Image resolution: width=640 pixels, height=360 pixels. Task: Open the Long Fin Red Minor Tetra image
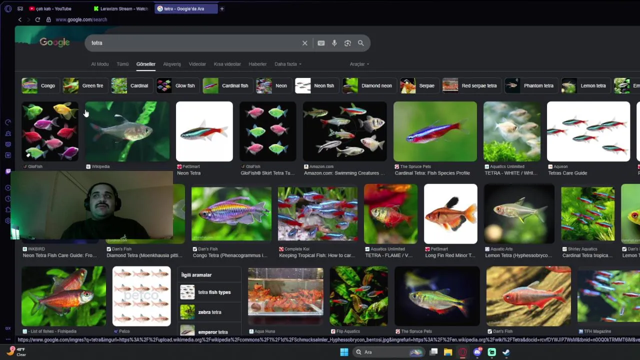(450, 213)
